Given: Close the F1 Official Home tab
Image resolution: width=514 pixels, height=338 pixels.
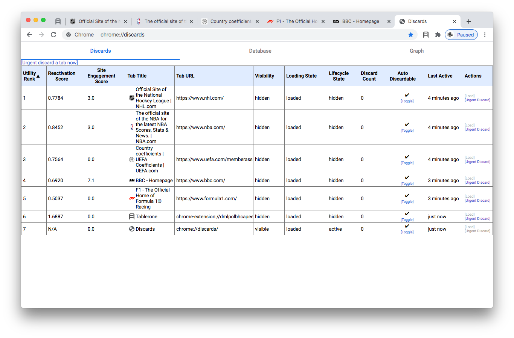Looking at the screenshot, I should [323, 21].
